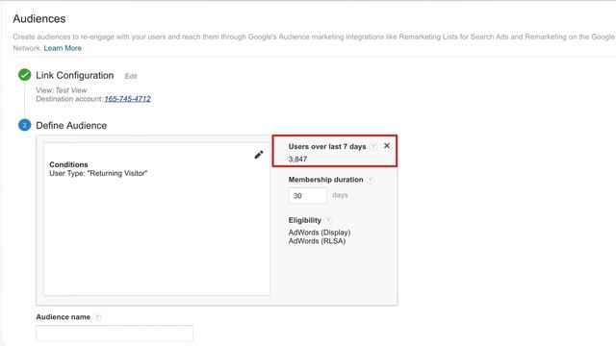This screenshot has width=616, height=346.
Task: Click the pencil icon to edit conditions
Action: 259,155
